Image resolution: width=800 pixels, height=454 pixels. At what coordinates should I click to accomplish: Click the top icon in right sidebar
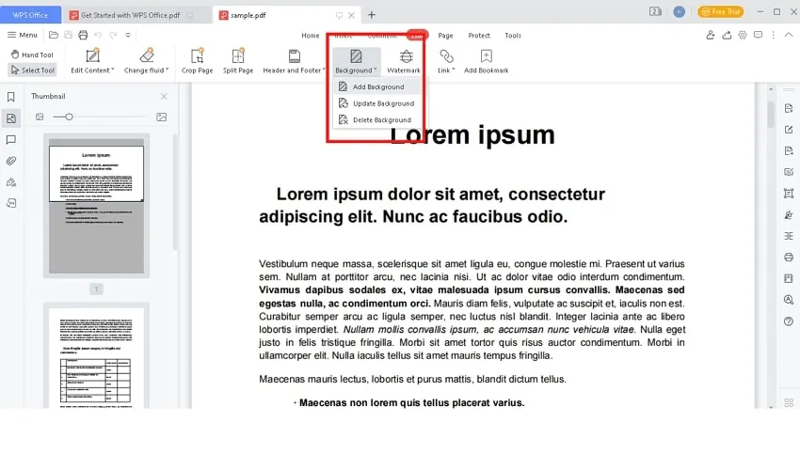[x=789, y=108]
